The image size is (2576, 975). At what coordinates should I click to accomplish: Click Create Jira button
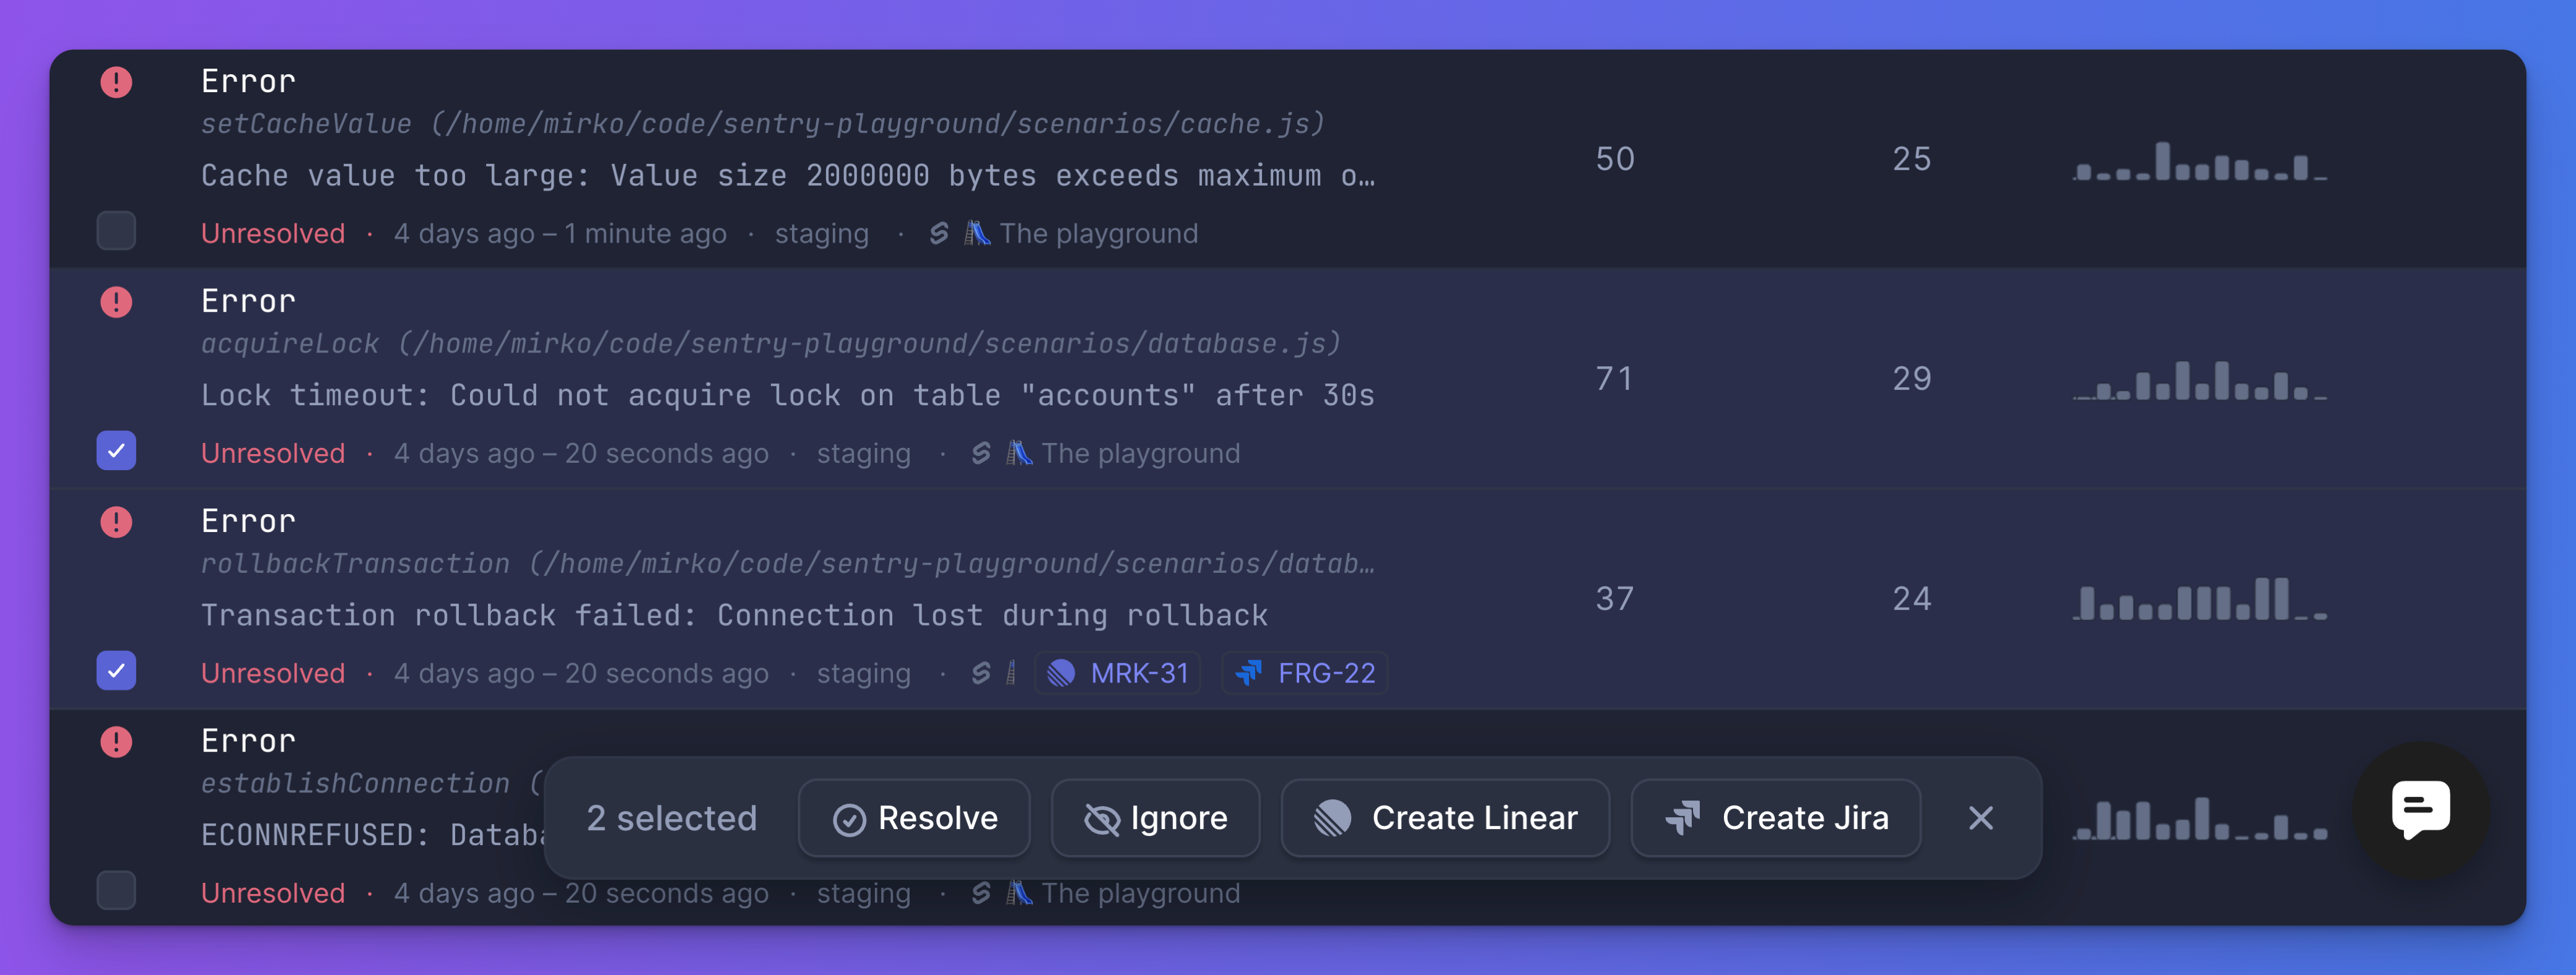[x=1775, y=818]
